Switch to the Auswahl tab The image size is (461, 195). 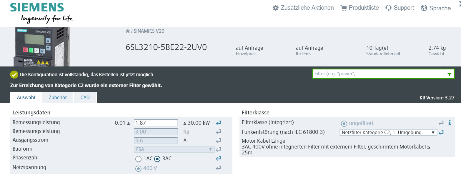pyautogui.click(x=26, y=98)
